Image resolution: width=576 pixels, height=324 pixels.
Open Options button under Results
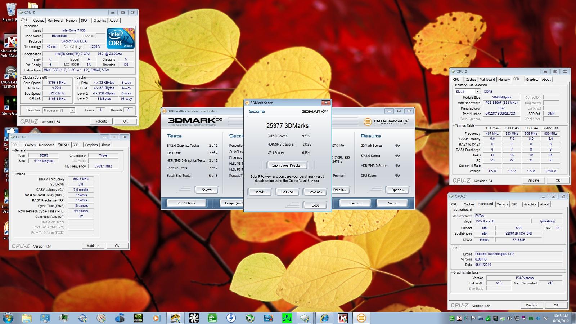398,190
